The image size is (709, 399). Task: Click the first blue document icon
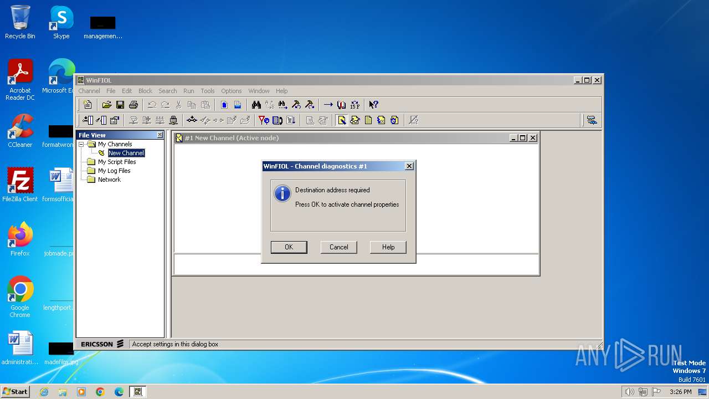[224, 105]
